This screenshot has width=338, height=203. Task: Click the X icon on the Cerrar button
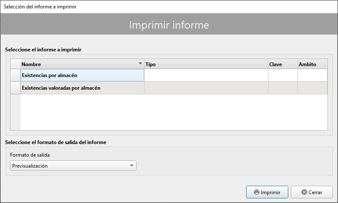click(x=304, y=192)
